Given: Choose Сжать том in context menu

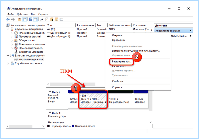Looking at the screenshot, I should point(138,66).
